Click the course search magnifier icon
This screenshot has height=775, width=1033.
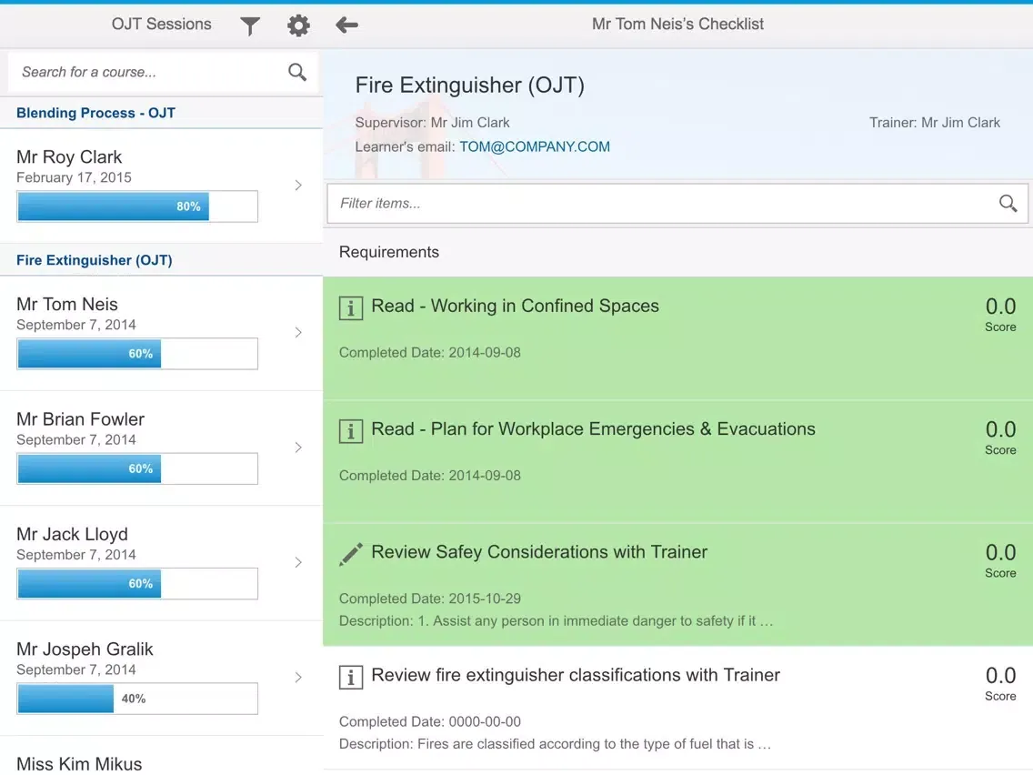coord(297,72)
